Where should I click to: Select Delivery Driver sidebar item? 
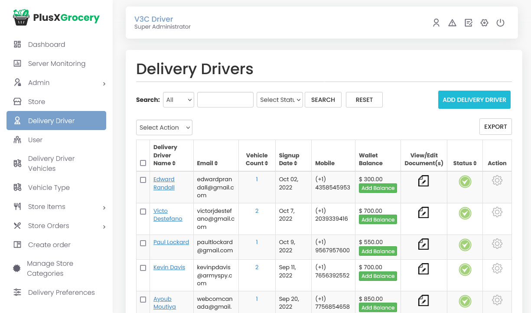click(56, 121)
